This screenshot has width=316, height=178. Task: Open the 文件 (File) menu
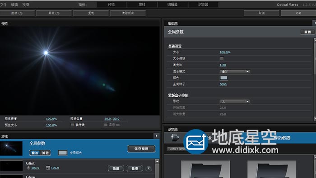click(3, 5)
